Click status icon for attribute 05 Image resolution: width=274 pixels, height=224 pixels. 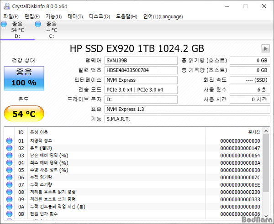point(10,170)
